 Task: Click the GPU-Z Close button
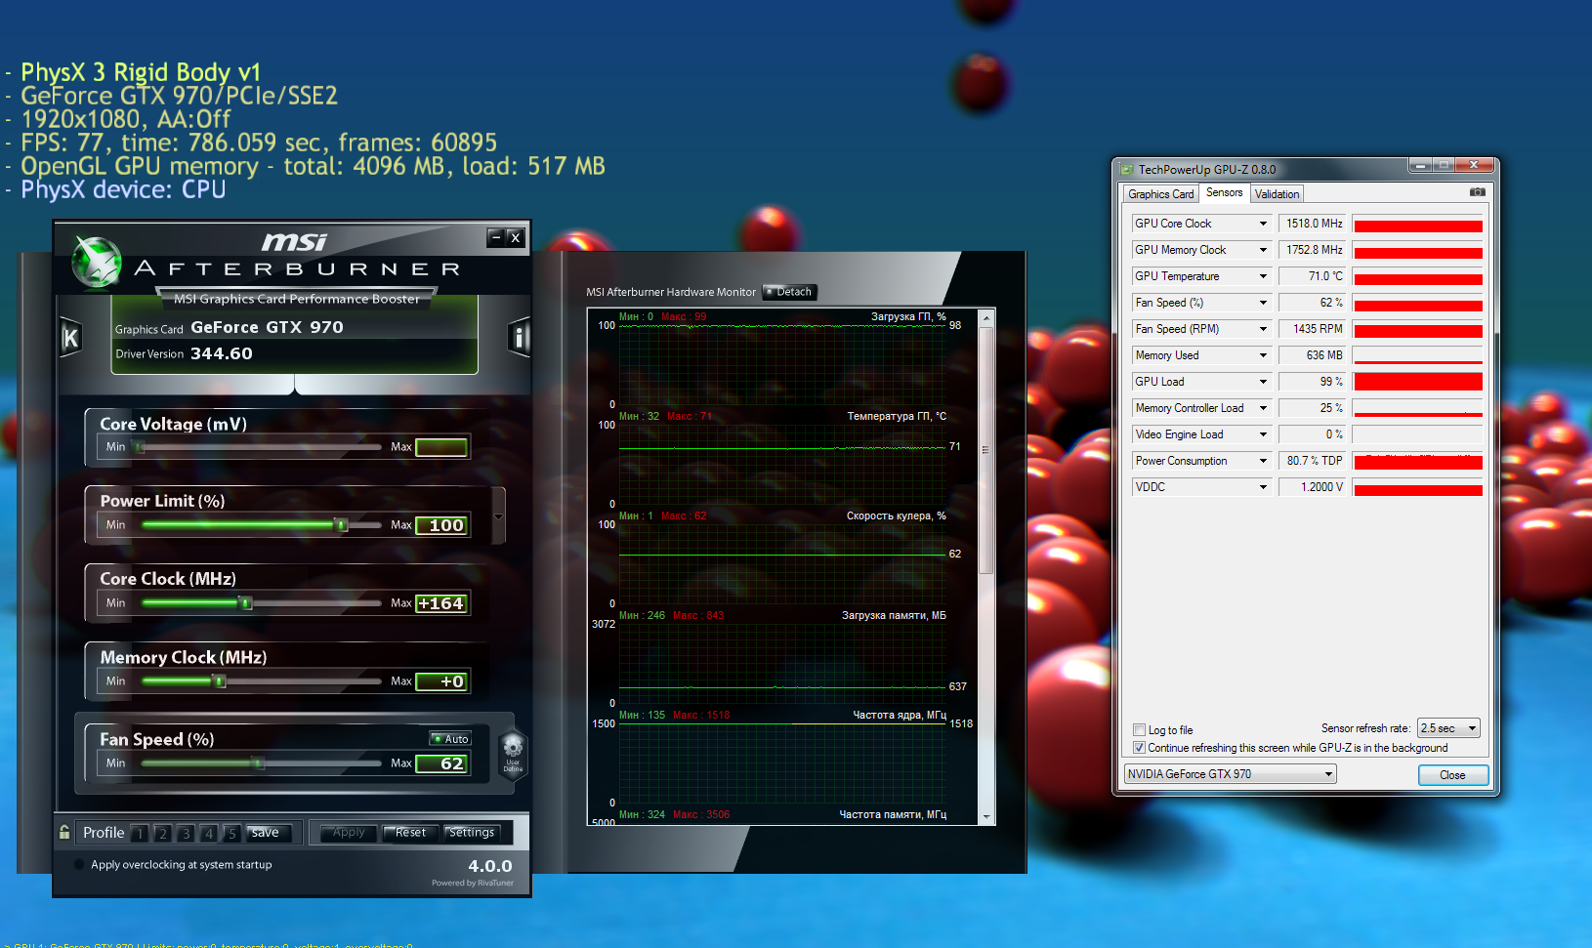[1452, 775]
